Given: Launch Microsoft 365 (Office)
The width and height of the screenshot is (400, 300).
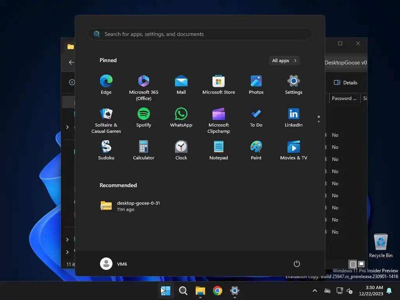Looking at the screenshot, I should point(144,88).
